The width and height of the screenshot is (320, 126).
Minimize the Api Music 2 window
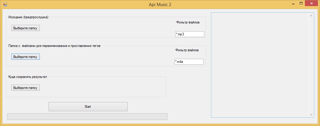[293, 4]
